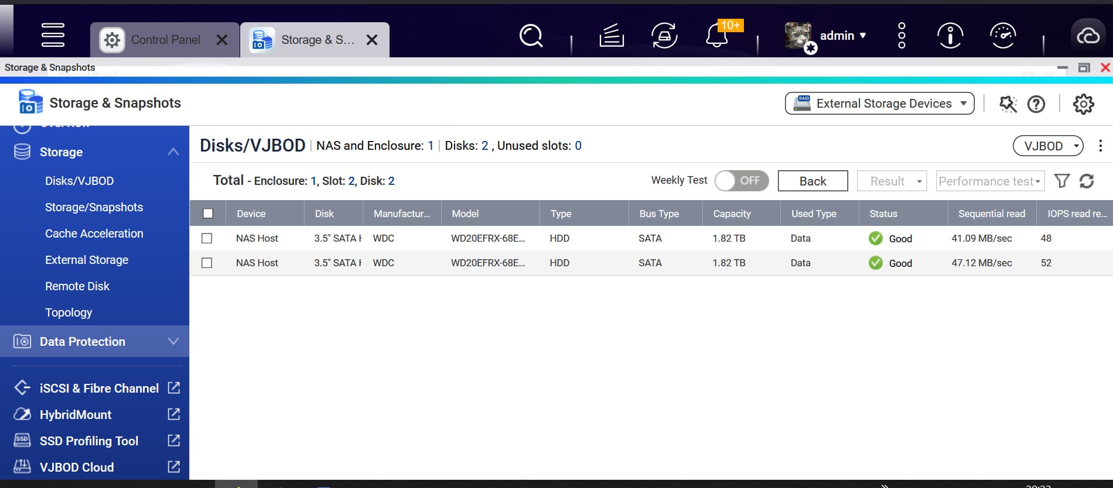Open the QTS main menu hamburger icon
The image size is (1113, 488).
point(53,35)
